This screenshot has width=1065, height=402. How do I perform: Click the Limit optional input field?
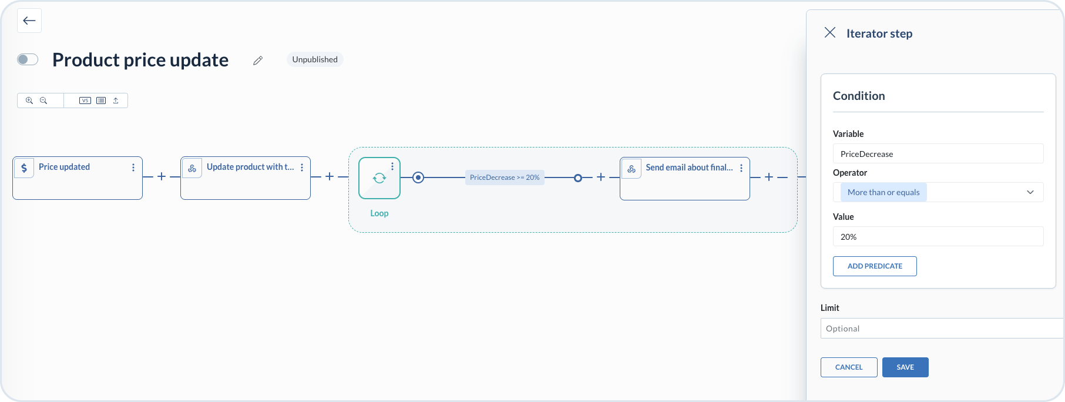[x=940, y=329]
